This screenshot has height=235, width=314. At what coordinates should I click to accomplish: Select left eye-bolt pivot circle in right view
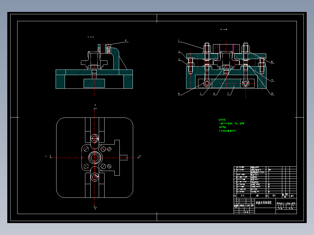pyautogui.click(x=207, y=83)
